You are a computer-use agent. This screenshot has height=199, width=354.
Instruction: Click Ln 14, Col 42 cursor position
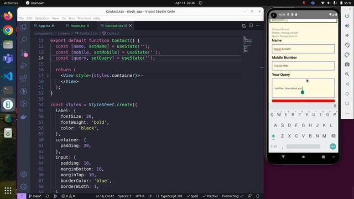point(105,196)
